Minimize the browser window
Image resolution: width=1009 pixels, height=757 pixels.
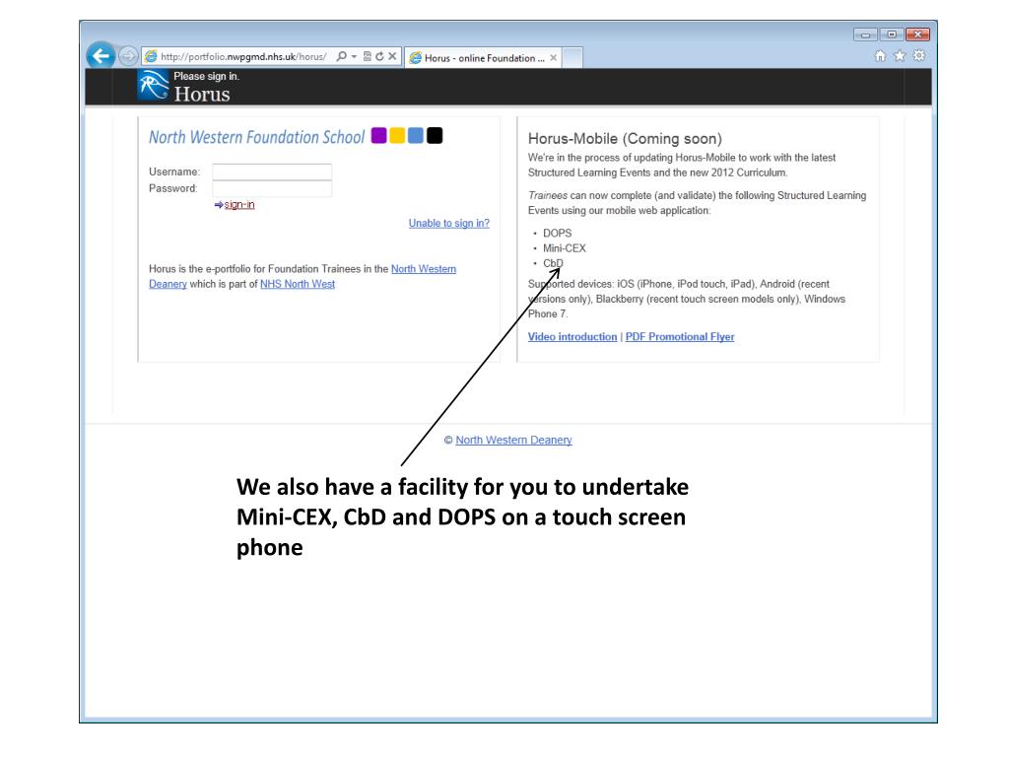pos(865,34)
